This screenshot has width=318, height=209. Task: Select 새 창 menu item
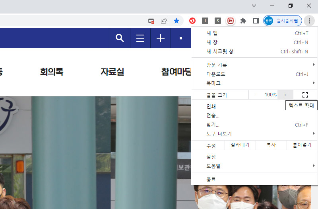(x=254, y=43)
